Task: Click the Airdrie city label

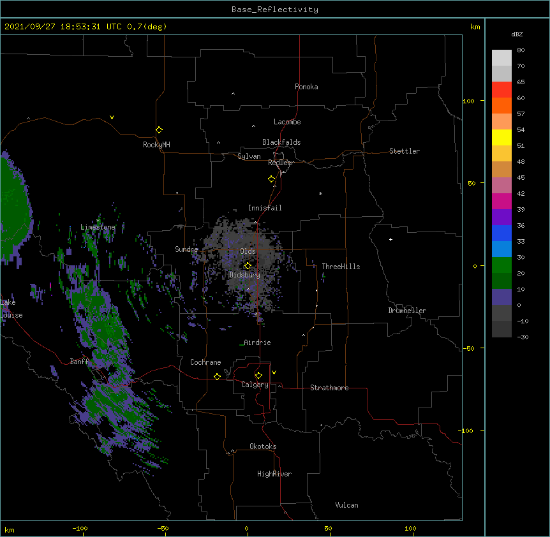Action: tap(257, 342)
